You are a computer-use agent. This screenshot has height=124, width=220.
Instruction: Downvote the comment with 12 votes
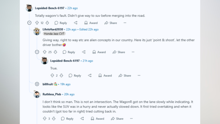(48, 23)
